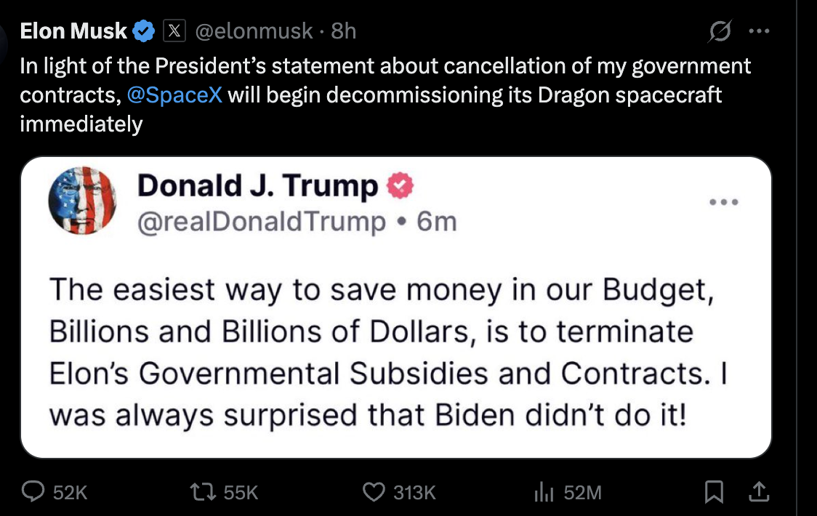The image size is (817, 516).
Task: Click the Grok slashed-circle icon
Action: tap(720, 31)
